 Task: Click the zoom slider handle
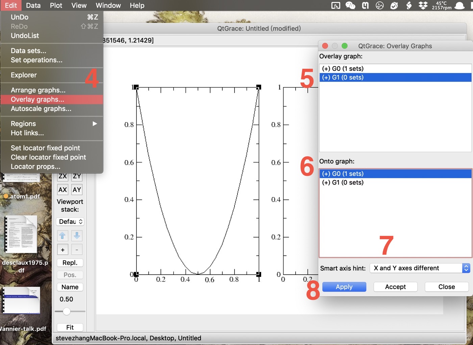67,311
